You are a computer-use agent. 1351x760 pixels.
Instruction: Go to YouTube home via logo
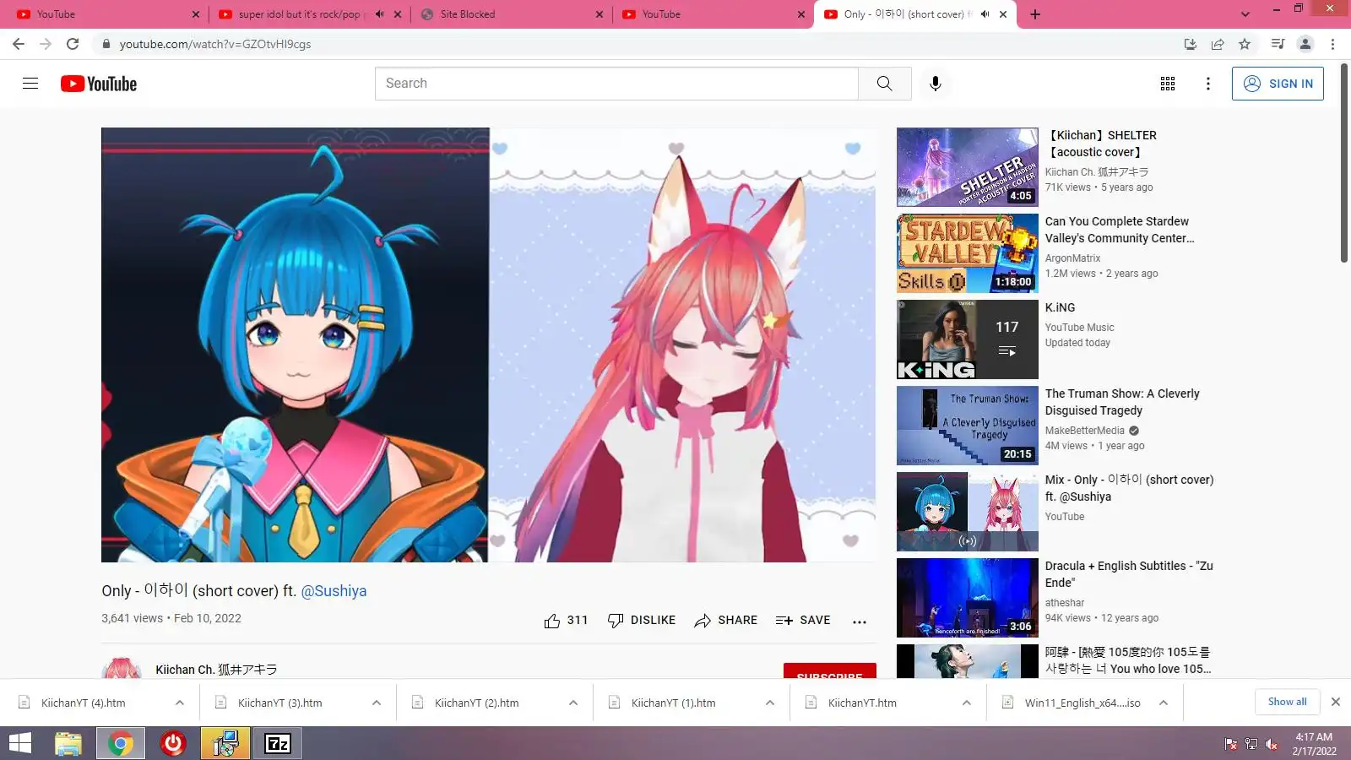pos(99,84)
